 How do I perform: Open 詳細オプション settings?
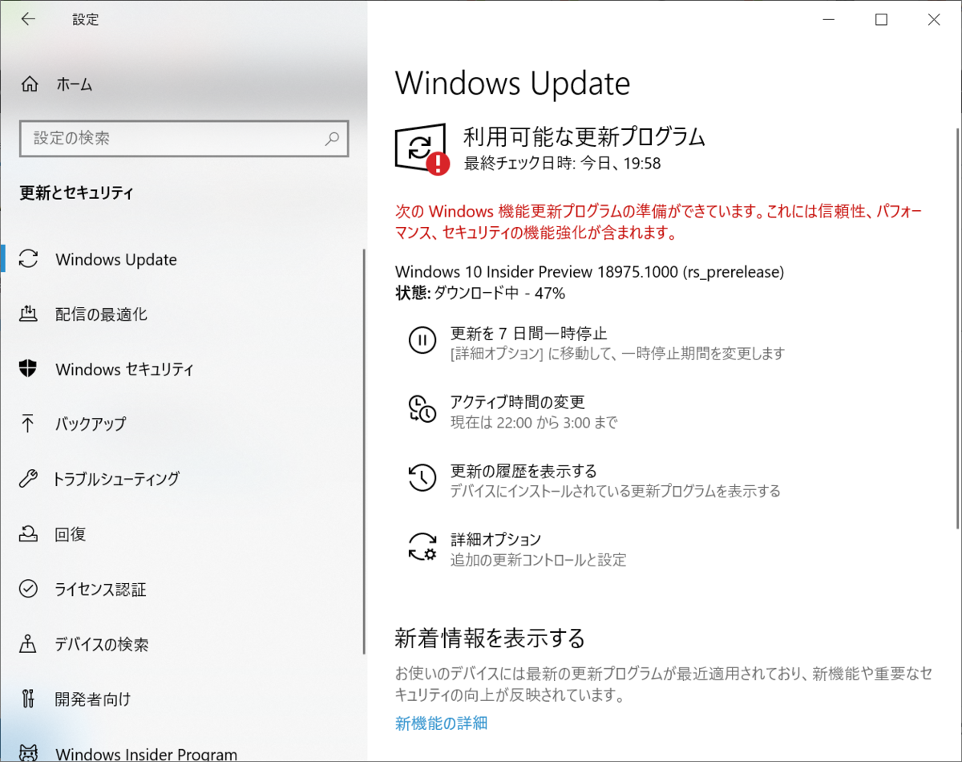point(495,539)
